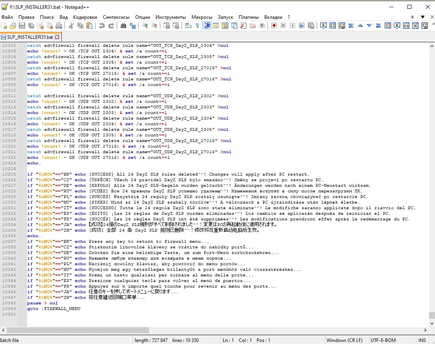The width and height of the screenshot is (435, 344).
Task: Open the ? help menu
Action: (x=289, y=17)
